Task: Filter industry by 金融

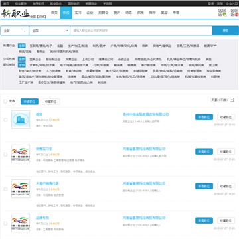Action: click(x=60, y=46)
